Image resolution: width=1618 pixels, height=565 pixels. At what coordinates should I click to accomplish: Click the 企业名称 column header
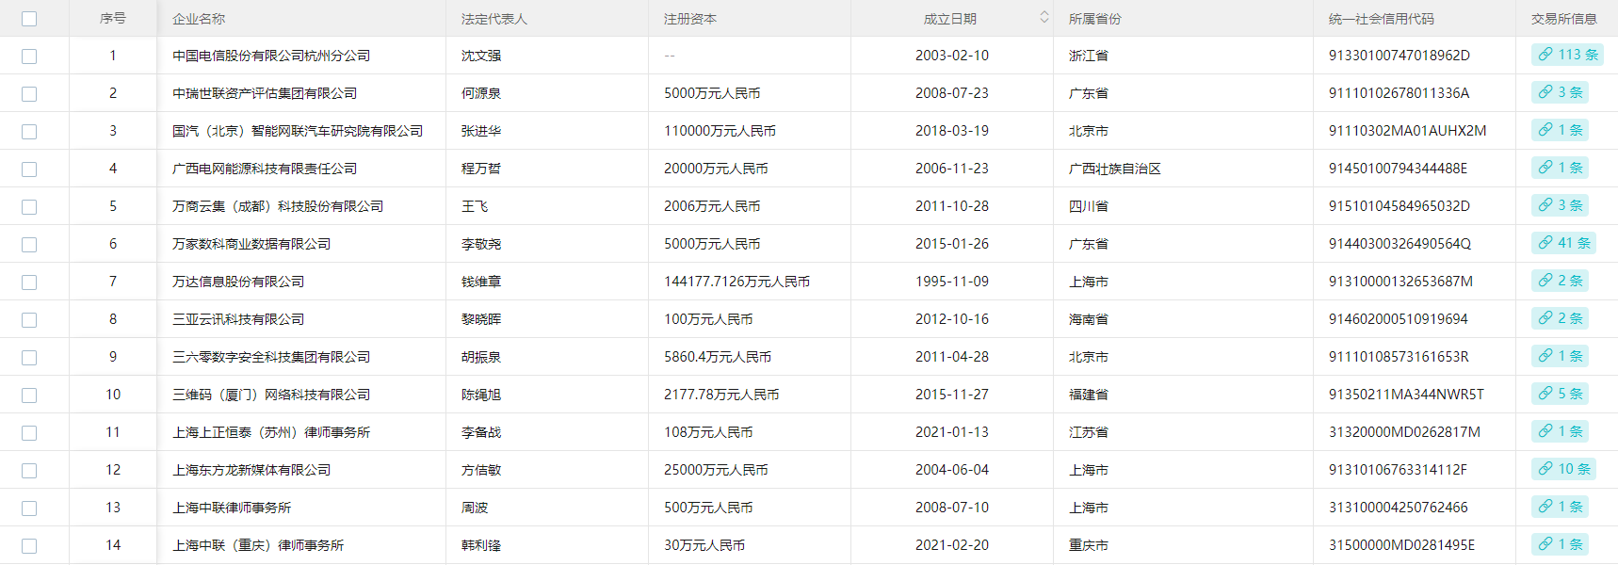coord(199,19)
